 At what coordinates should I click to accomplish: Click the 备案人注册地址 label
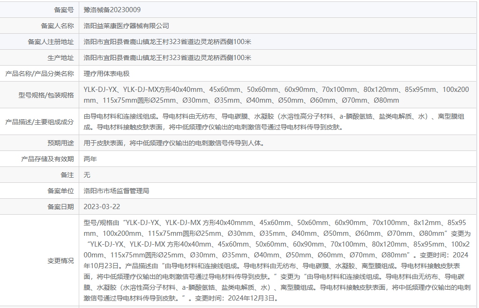(51, 42)
